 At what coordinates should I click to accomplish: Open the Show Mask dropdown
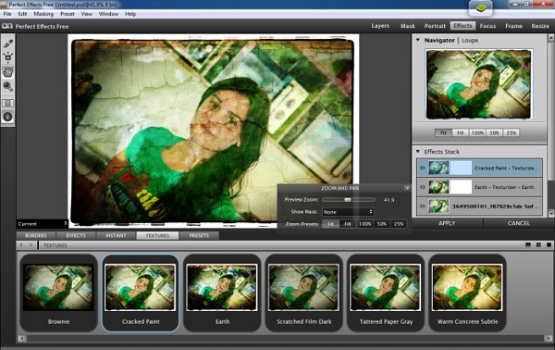click(348, 212)
